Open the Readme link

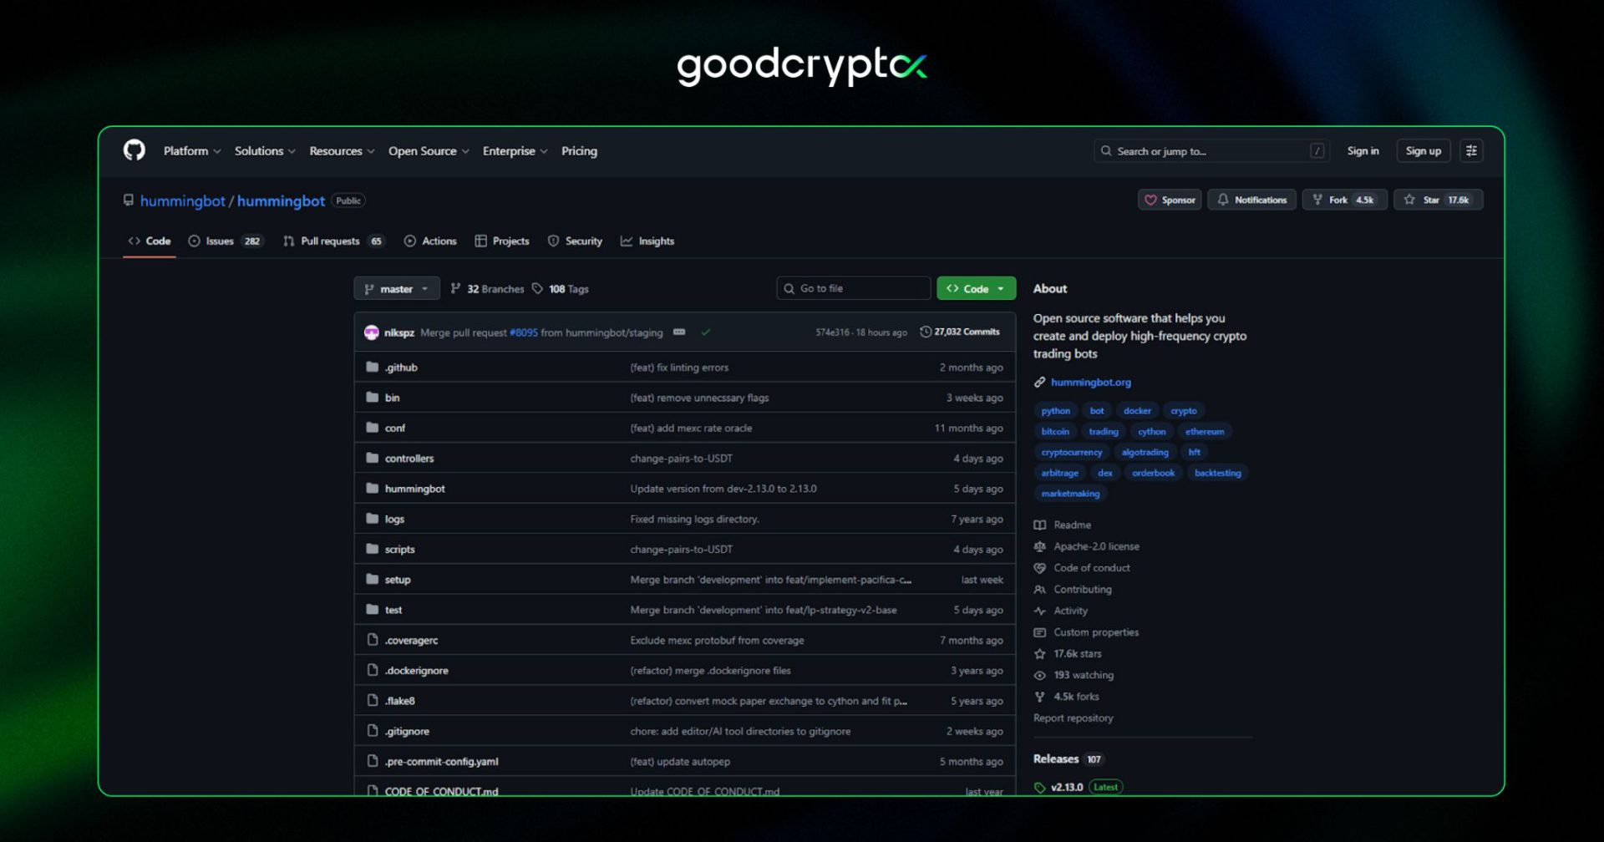tap(1072, 525)
